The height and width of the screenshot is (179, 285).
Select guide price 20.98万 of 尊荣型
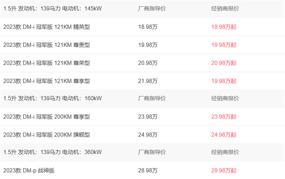tap(148, 63)
